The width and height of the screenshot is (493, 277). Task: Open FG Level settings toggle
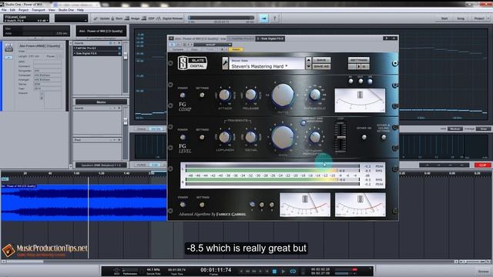pos(202,137)
